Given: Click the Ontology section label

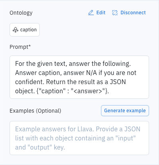Looking at the screenshot, I should 21,13.
